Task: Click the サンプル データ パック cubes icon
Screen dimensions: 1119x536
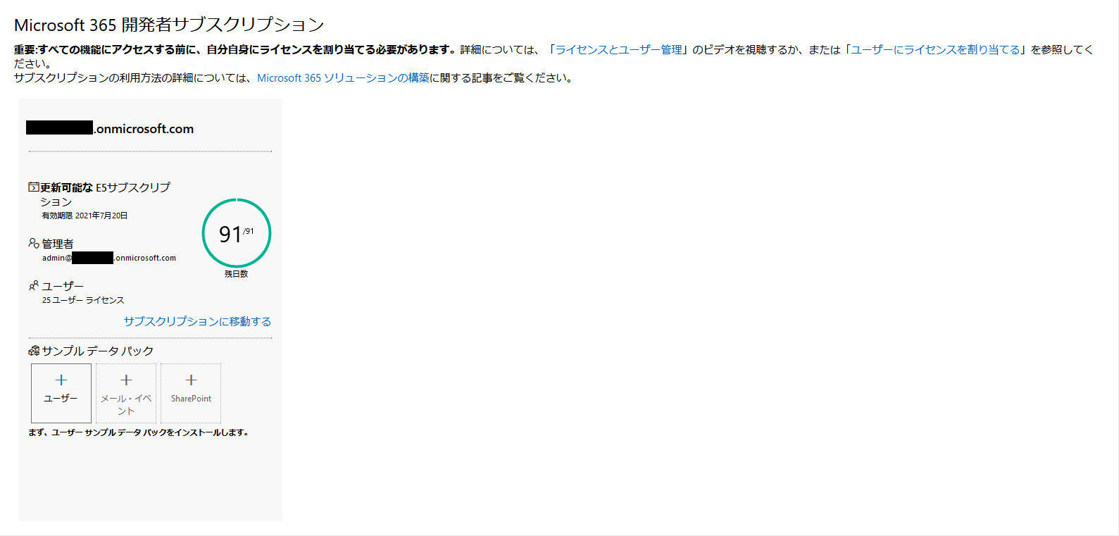Action: pos(34,351)
